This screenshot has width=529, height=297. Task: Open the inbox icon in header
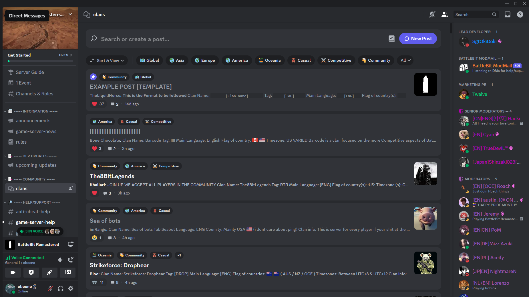508,15
